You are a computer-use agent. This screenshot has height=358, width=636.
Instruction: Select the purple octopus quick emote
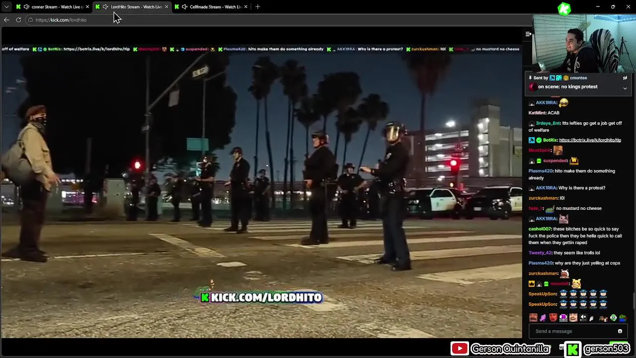[x=563, y=318]
